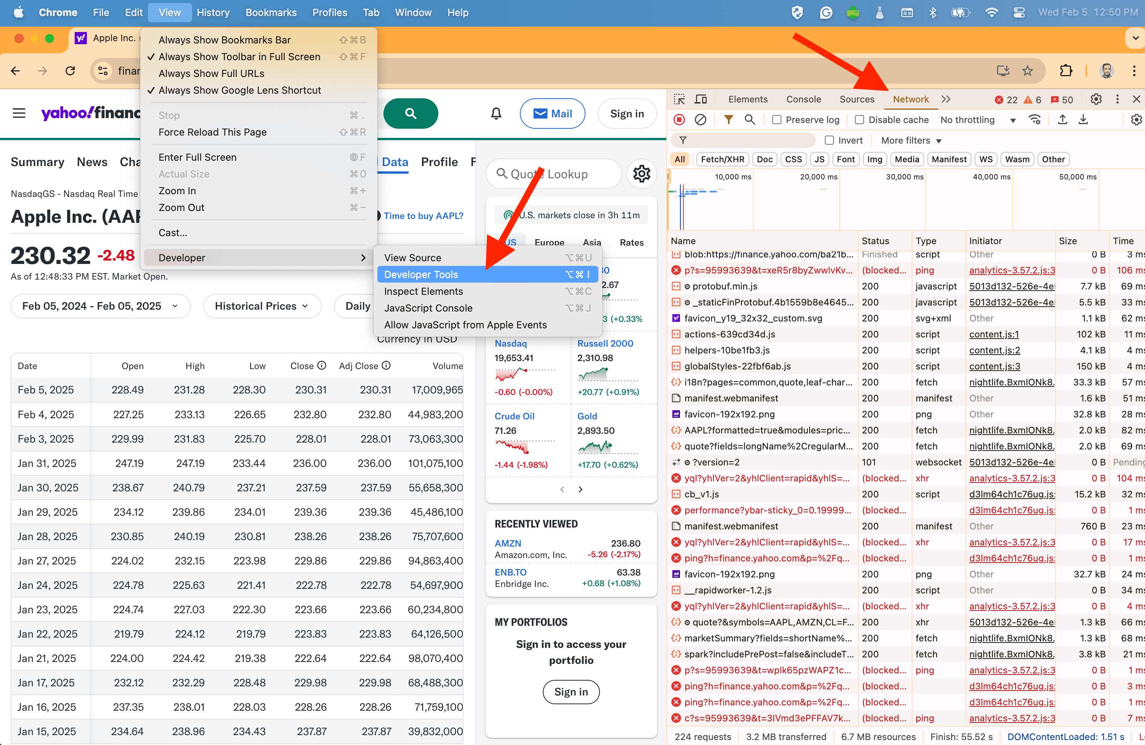
Task: Open network search magnifier icon
Action: click(x=749, y=120)
